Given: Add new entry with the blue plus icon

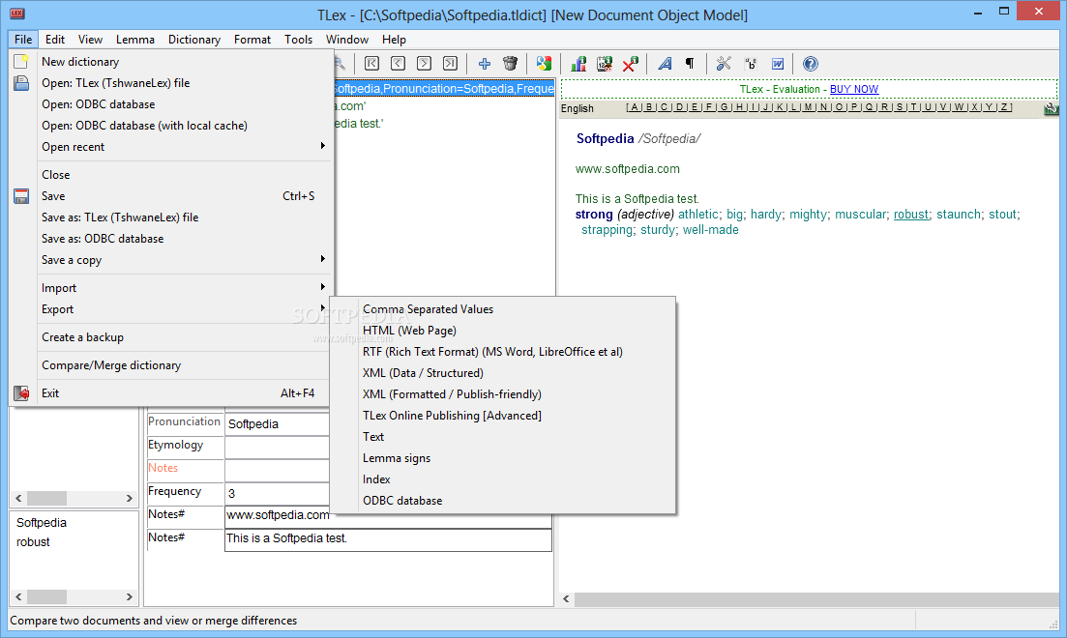Looking at the screenshot, I should [485, 64].
